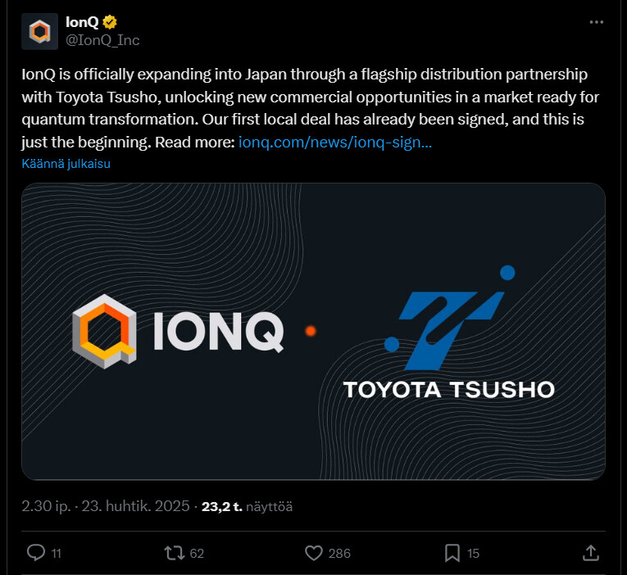Click the share upload arrow icon
This screenshot has width=627, height=575.
(x=590, y=554)
